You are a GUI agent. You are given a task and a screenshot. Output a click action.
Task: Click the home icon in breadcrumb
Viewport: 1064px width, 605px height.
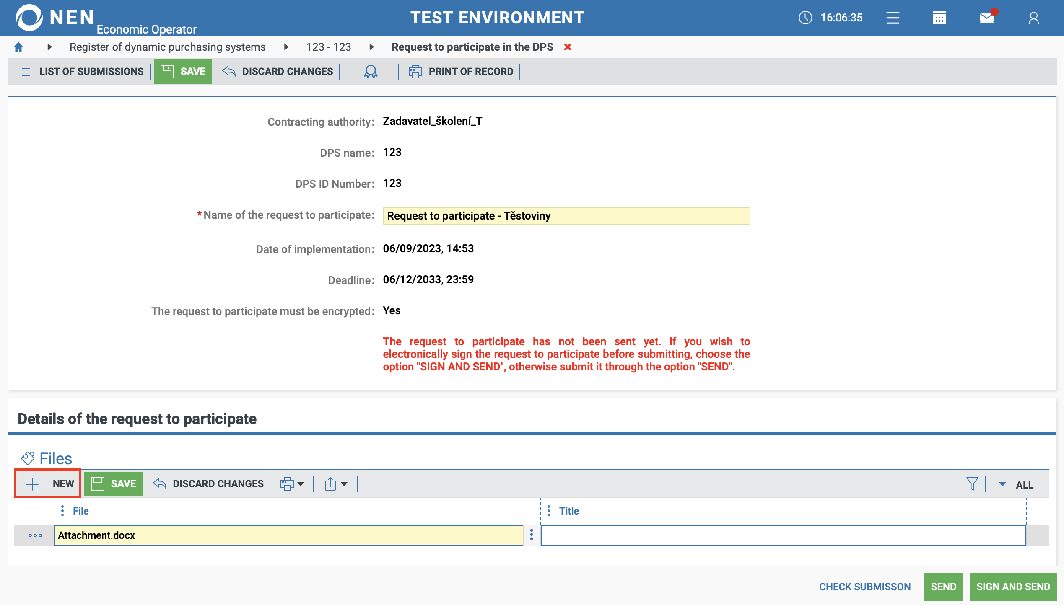tap(18, 47)
